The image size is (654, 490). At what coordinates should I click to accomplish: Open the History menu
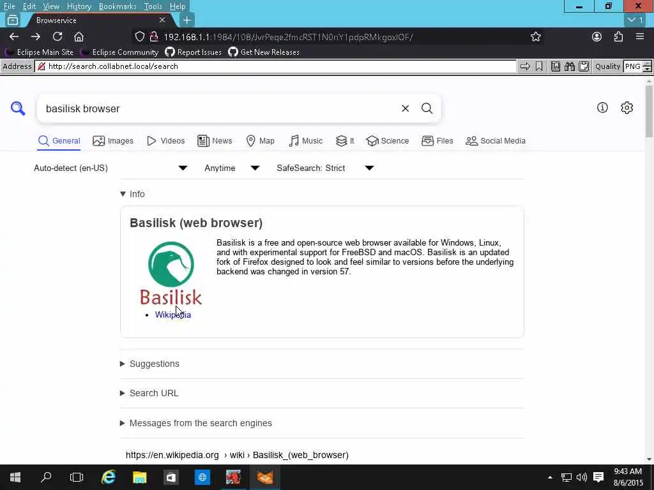[79, 6]
